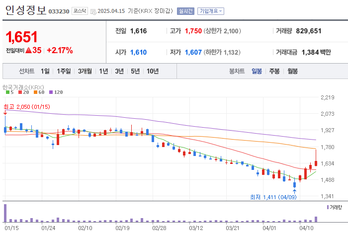Click the green 5-day moving average swatch
The width and height of the screenshot is (348, 232).
click(x=8, y=92)
